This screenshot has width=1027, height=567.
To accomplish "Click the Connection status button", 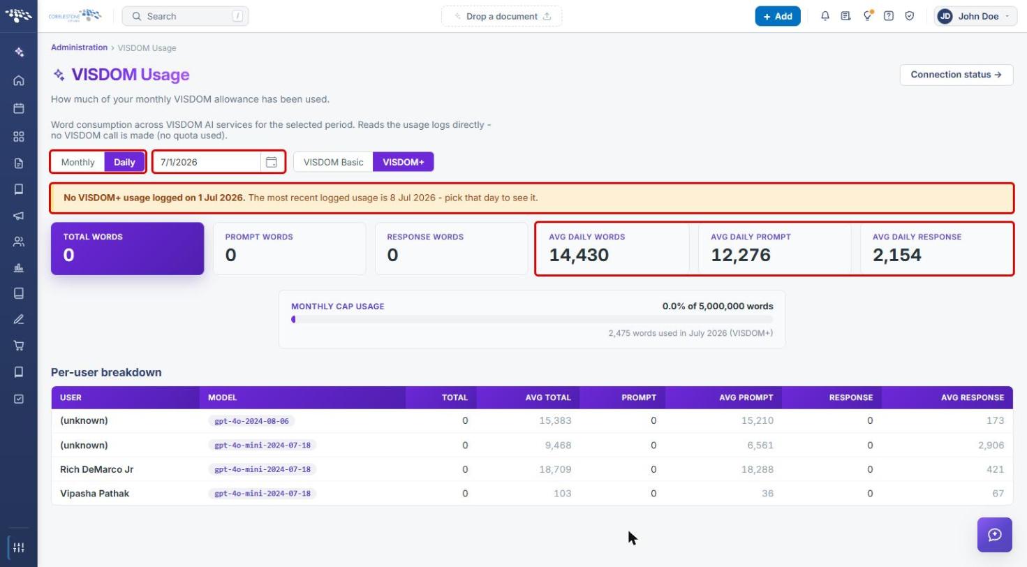I will (956, 75).
